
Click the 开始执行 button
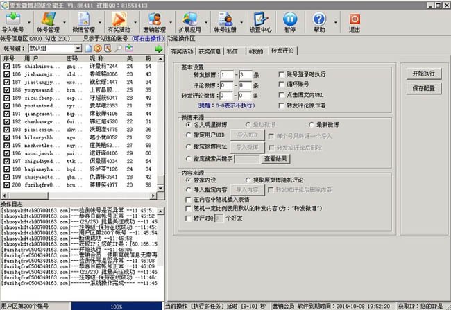[x=424, y=74]
